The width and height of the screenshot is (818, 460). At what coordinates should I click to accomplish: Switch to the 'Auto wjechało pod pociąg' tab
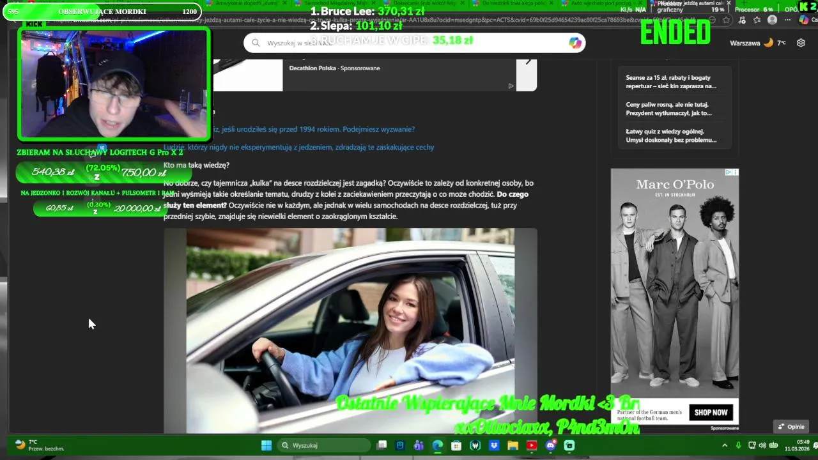601,4
